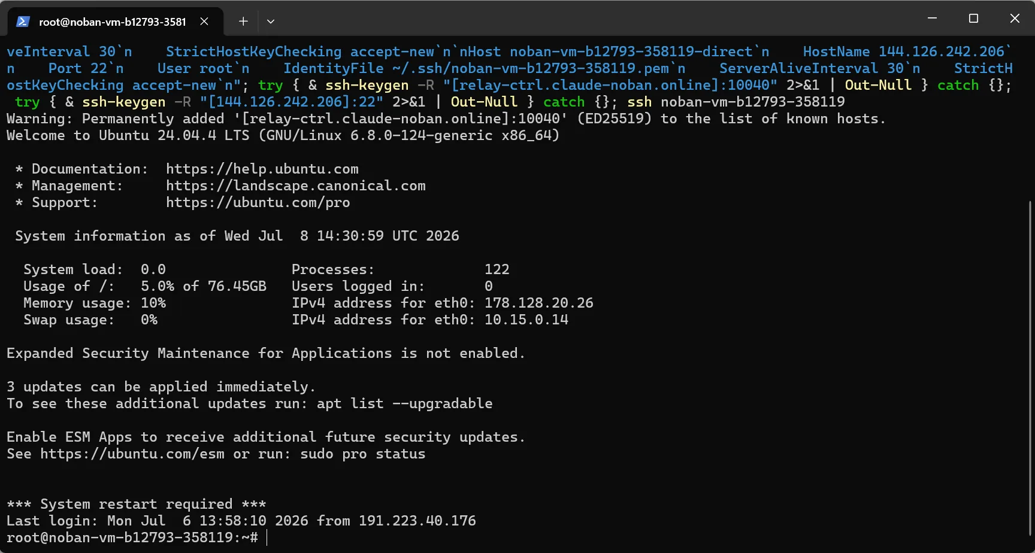Click the IPv4 address 178.128.20.26

pyautogui.click(x=539, y=303)
